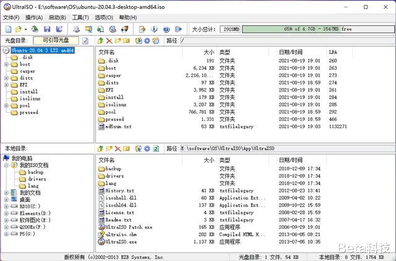Click the New file toolbar icon
Screen dimensions: 396x261
tap(9, 29)
